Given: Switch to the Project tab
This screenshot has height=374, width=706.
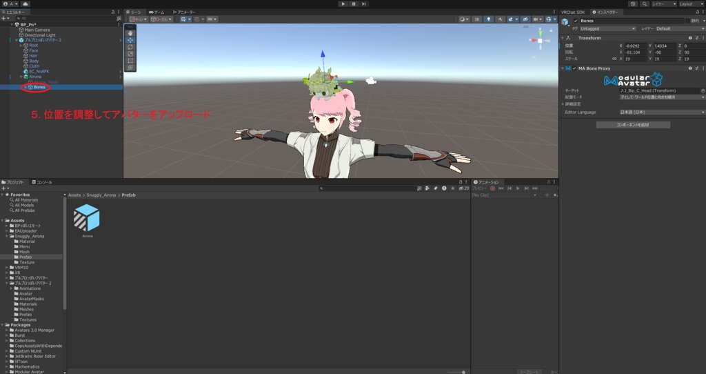Looking at the screenshot, I should tap(13, 182).
